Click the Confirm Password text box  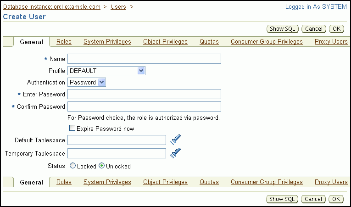point(144,106)
